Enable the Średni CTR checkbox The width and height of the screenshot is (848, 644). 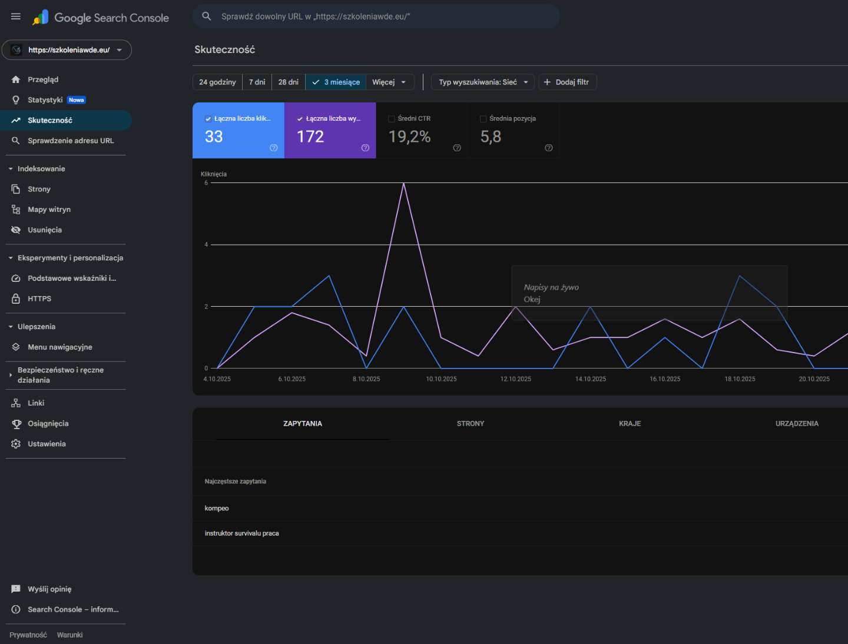click(x=392, y=119)
